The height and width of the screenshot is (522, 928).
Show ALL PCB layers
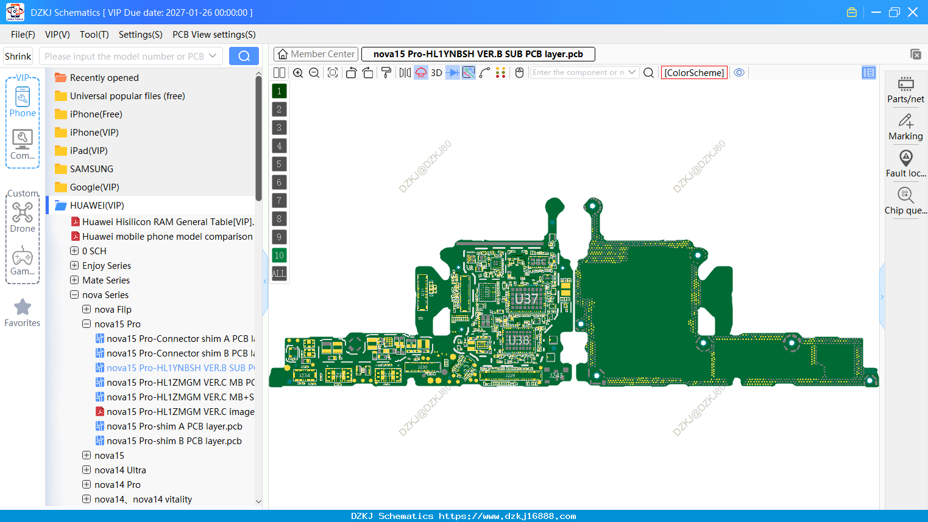(x=279, y=274)
